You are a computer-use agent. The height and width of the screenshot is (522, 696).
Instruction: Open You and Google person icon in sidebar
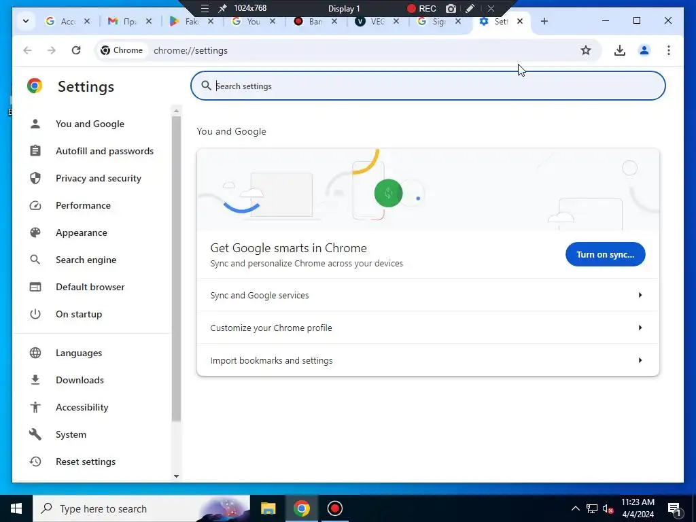[35, 124]
